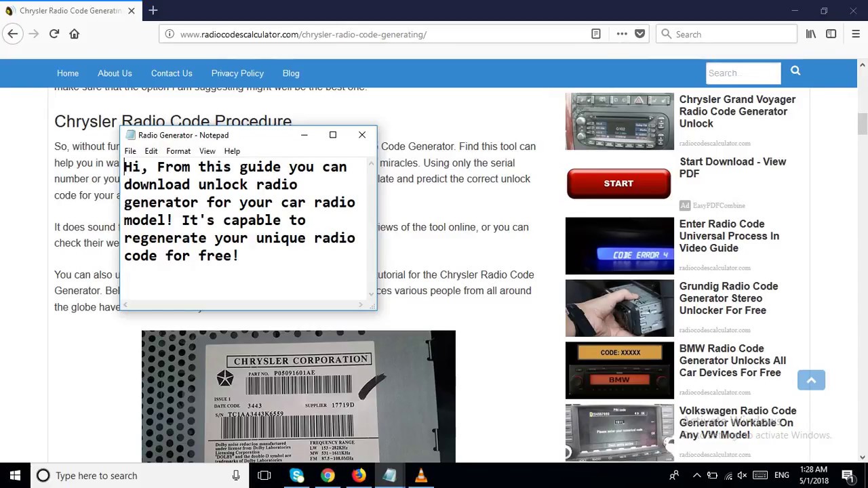
Task: Open Firefox home page icon
Action: click(x=75, y=34)
